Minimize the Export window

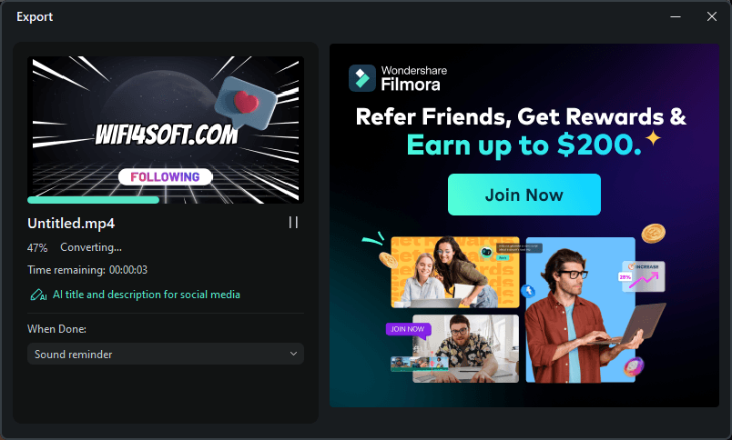pyautogui.click(x=676, y=16)
